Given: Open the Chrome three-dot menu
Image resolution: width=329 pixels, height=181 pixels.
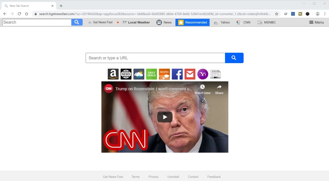Looking at the screenshot, I should point(325,14).
